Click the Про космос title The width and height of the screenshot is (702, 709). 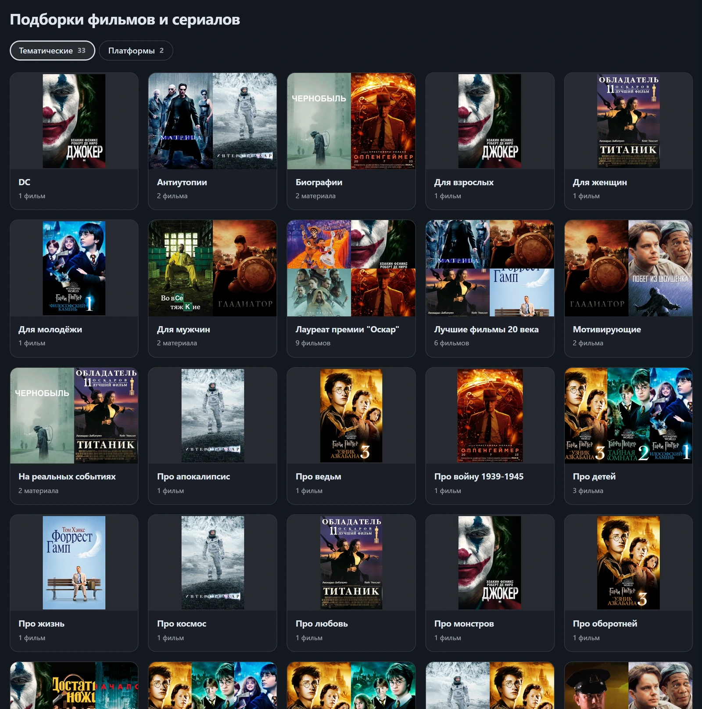182,623
